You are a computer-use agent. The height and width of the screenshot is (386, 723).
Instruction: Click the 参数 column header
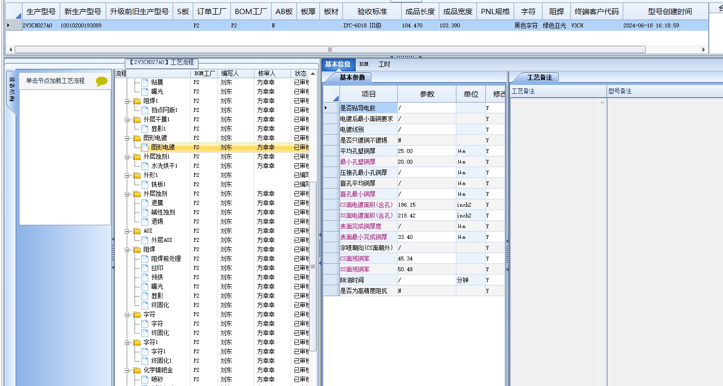(x=427, y=94)
